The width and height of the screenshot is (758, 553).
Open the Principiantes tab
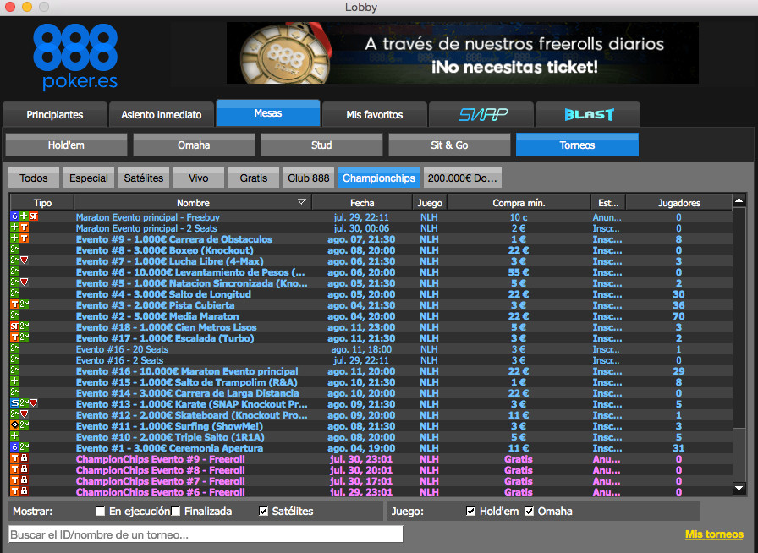coord(55,114)
